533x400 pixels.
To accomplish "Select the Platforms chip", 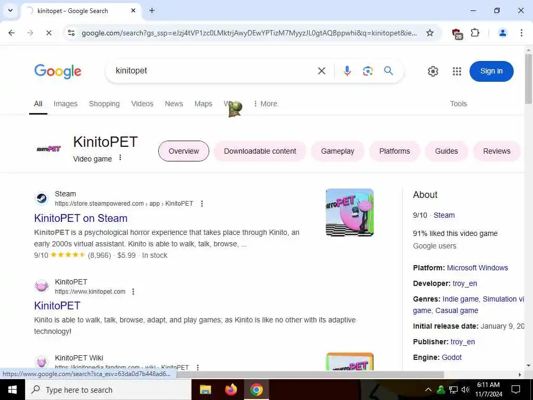I will [x=395, y=151].
